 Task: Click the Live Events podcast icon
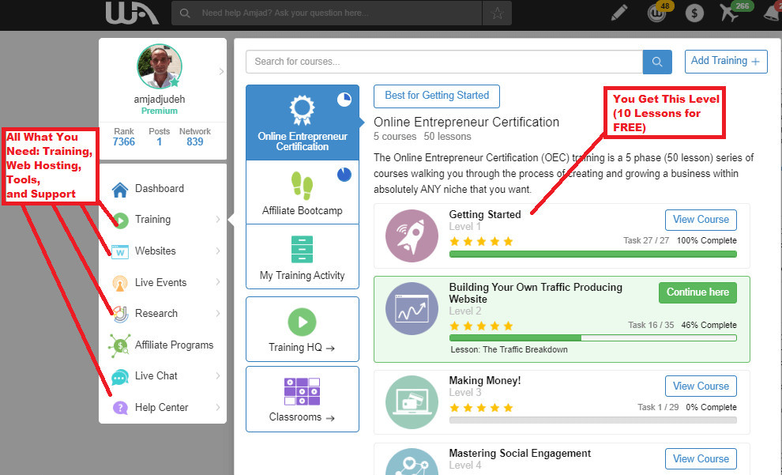point(120,283)
